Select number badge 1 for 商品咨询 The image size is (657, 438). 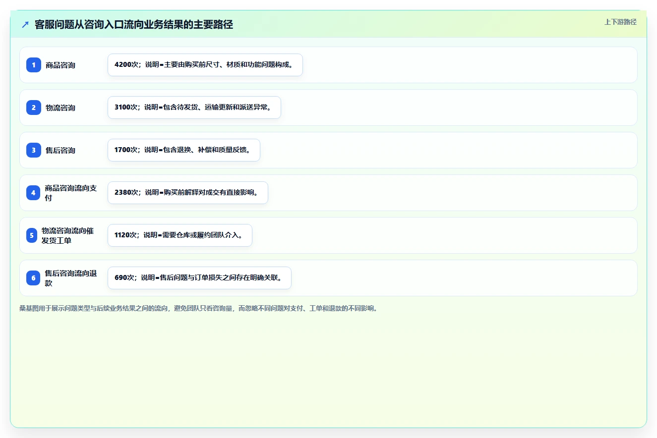pyautogui.click(x=34, y=65)
